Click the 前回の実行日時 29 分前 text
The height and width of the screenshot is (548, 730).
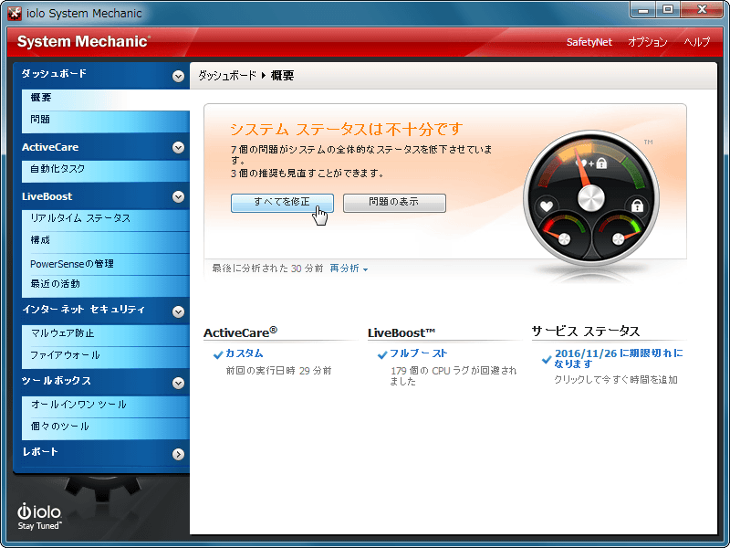tap(278, 371)
